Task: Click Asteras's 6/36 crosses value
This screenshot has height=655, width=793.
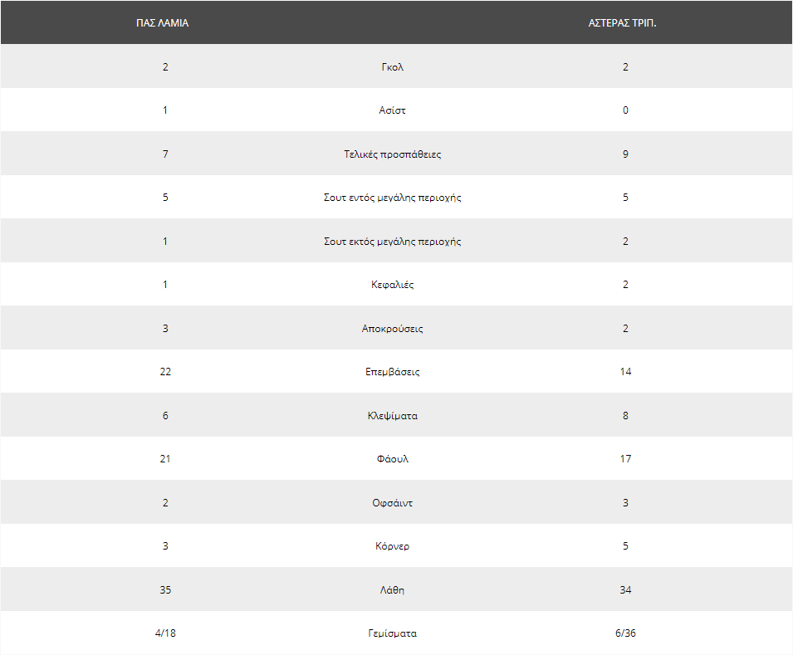Action: click(625, 633)
